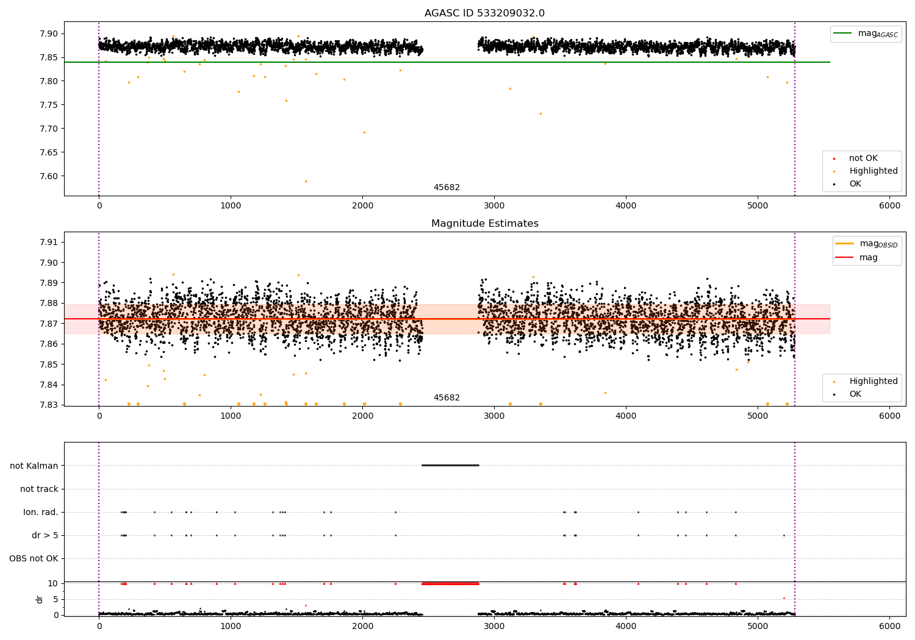Click the 7.87 y-tick in middle plot
Image resolution: width=915 pixels, height=640 pixels.
coord(49,324)
